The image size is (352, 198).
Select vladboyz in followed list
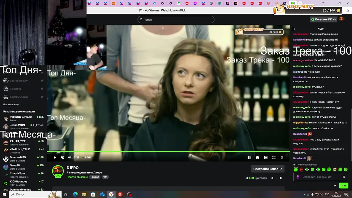click(23, 89)
